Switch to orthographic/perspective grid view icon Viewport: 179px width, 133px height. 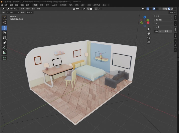coord(148,42)
